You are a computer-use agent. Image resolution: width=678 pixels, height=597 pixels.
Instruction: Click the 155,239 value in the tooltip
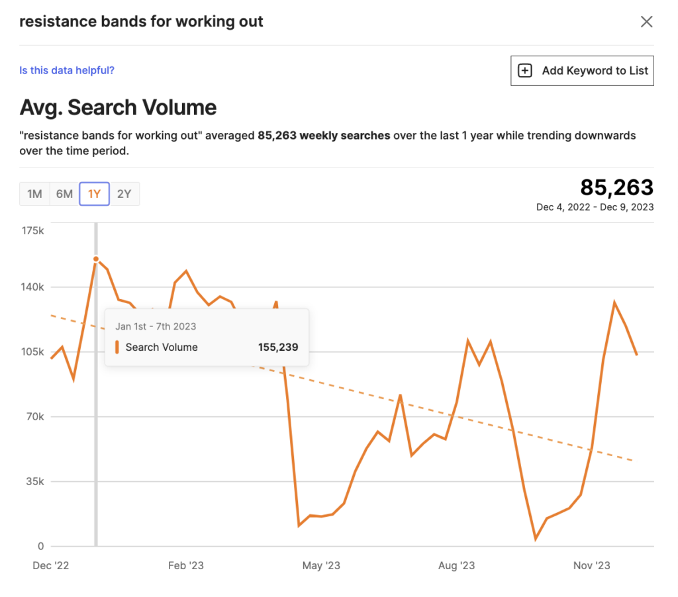(x=277, y=347)
